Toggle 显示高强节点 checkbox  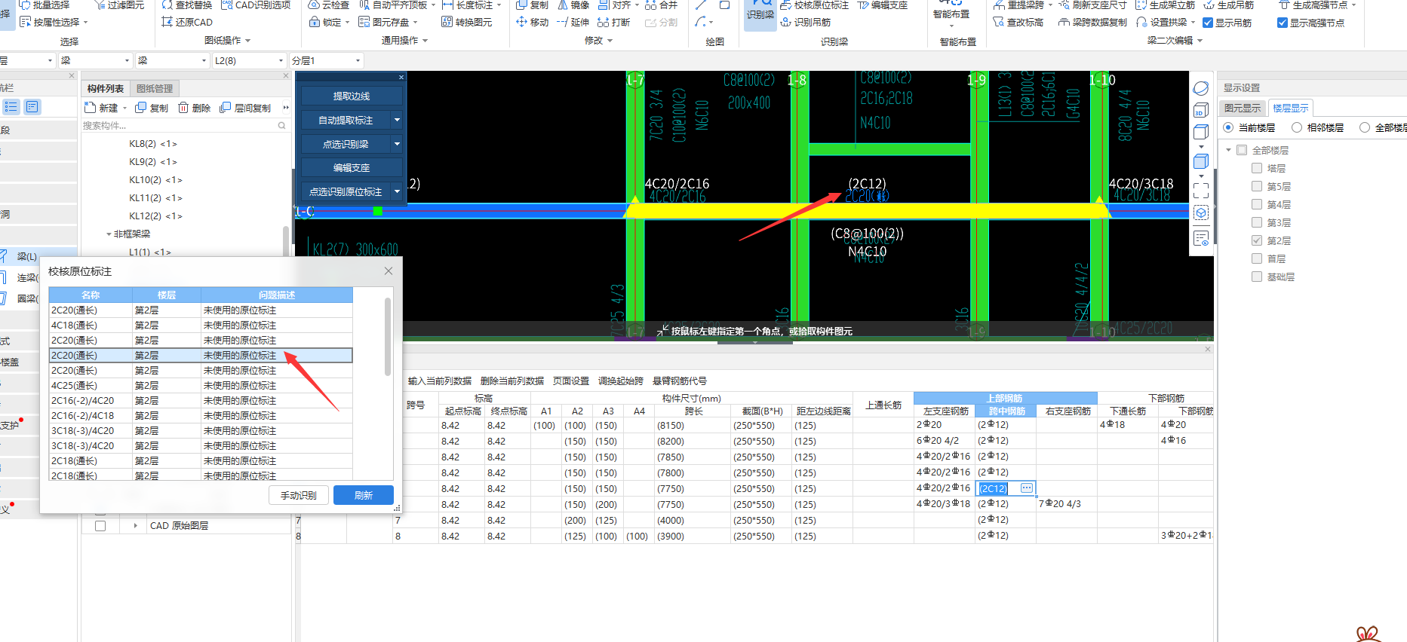click(1283, 23)
